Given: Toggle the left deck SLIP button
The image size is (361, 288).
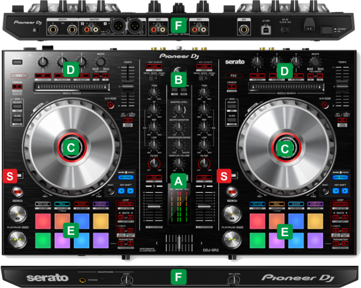Looking at the screenshot, I should pos(111,105).
